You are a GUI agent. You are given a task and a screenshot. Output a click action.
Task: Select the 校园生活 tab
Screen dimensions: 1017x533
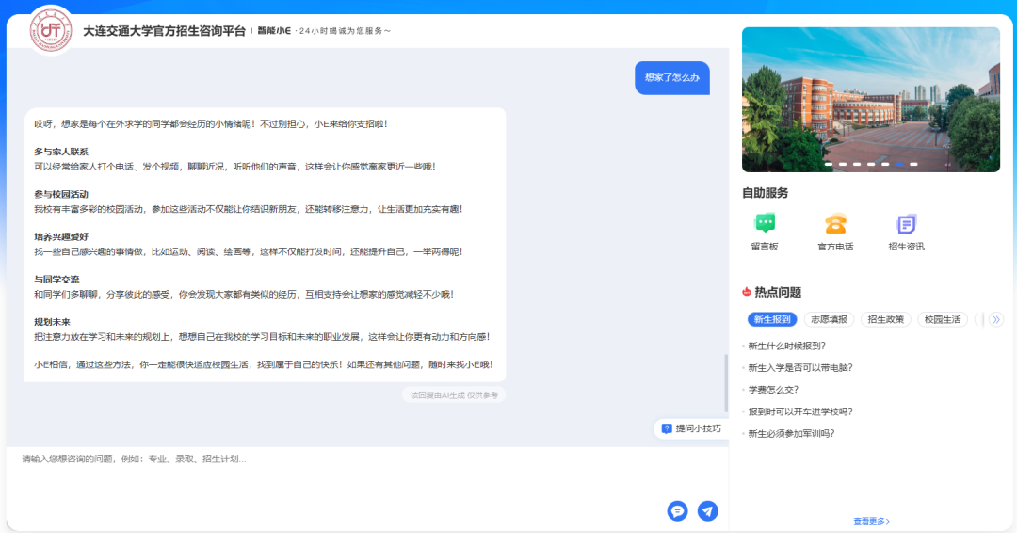[943, 319]
